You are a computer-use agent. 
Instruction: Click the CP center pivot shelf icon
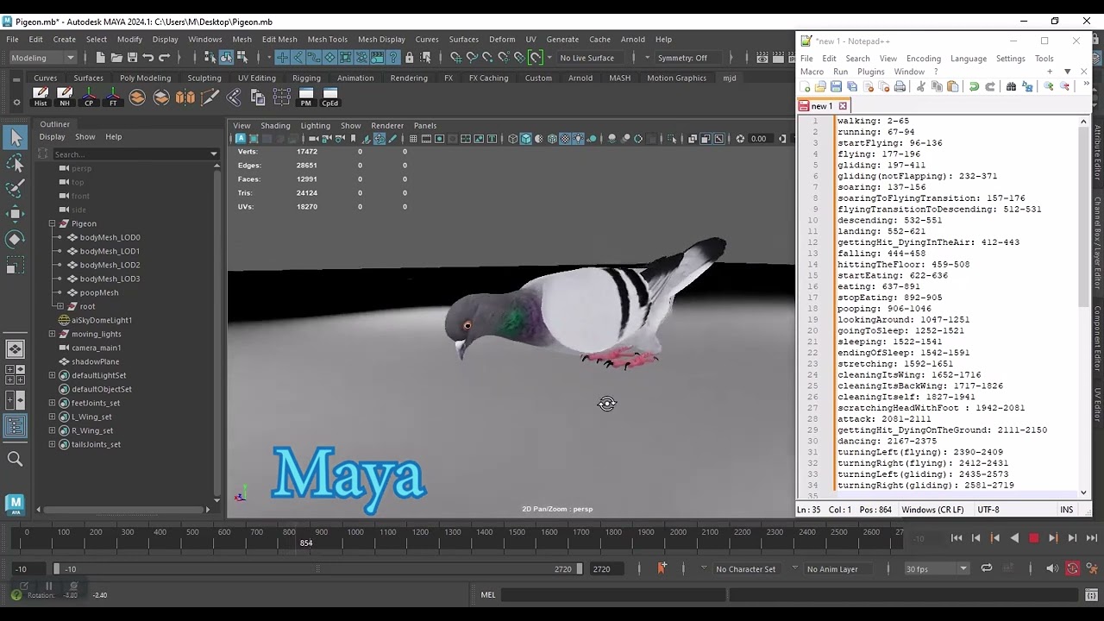tap(89, 97)
